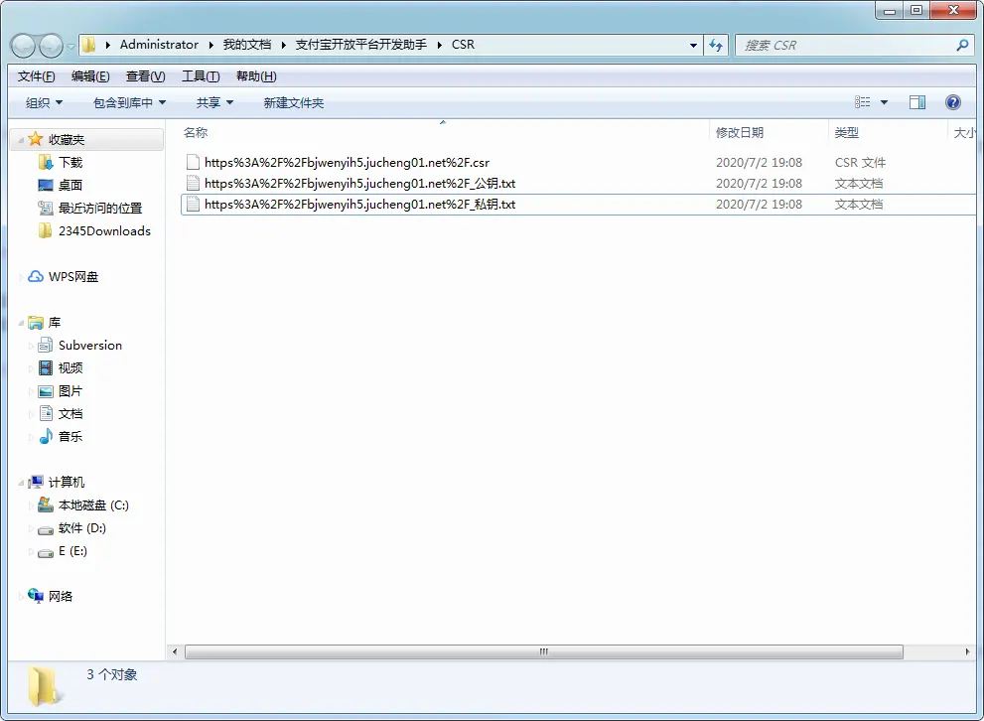984x721 pixels.
Task: Click 支付宝开放平台开发助手 in the address path
Action: click(360, 45)
